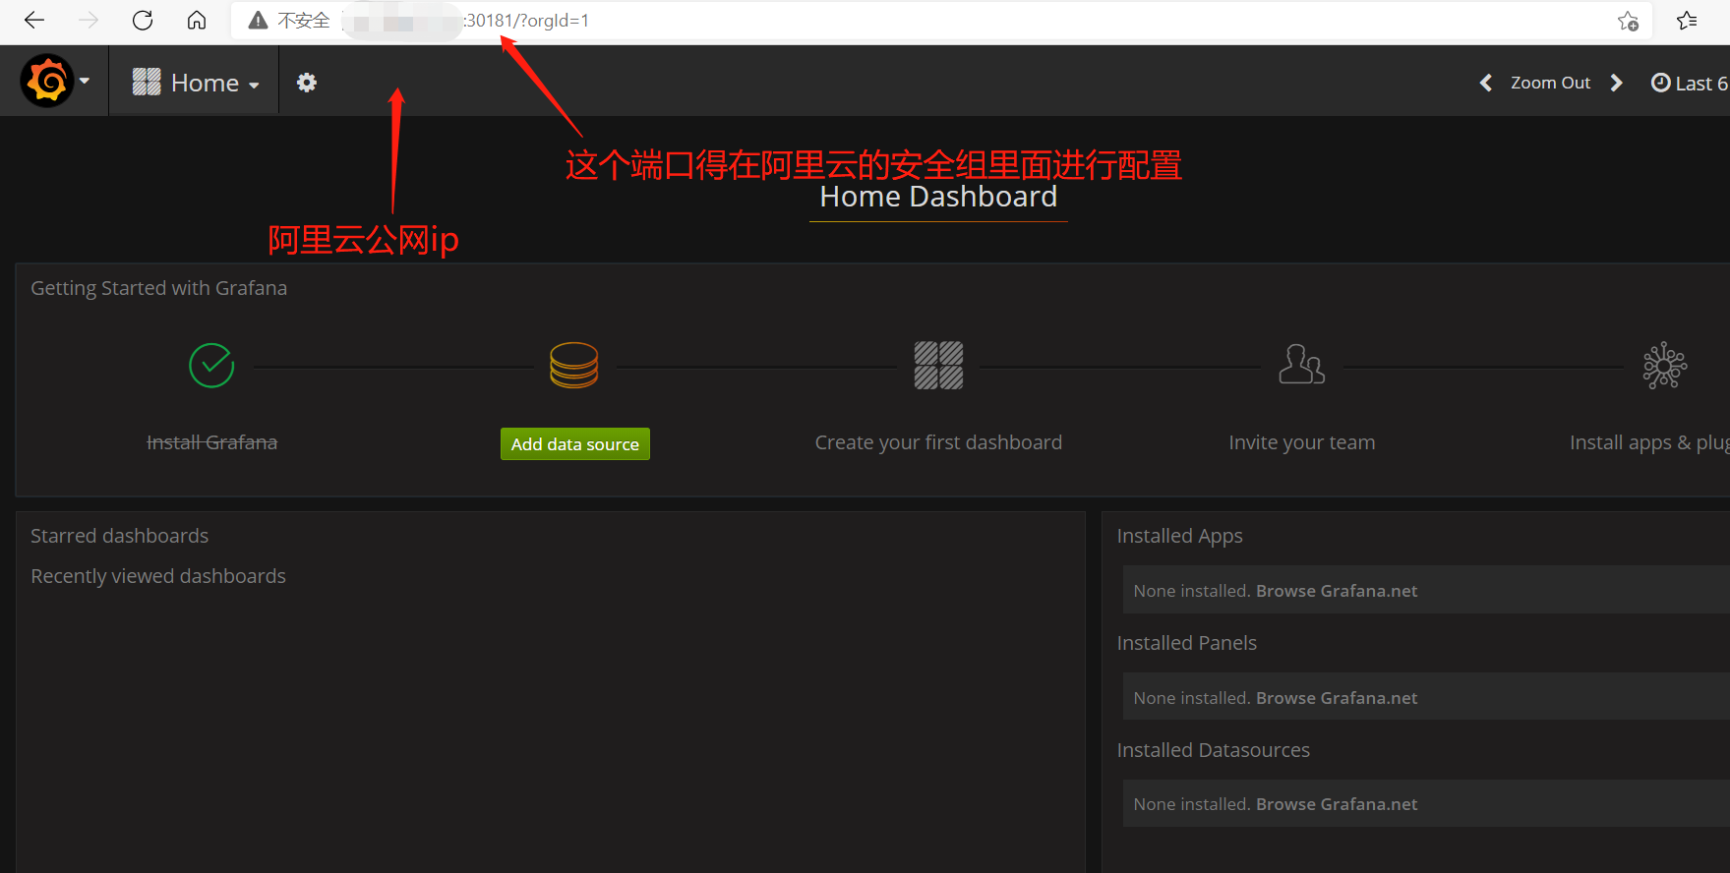
Task: Click the orange database data source icon
Action: (574, 365)
